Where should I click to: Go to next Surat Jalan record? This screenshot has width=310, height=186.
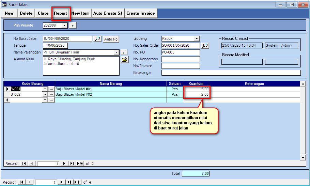pyautogui.click(x=61, y=182)
